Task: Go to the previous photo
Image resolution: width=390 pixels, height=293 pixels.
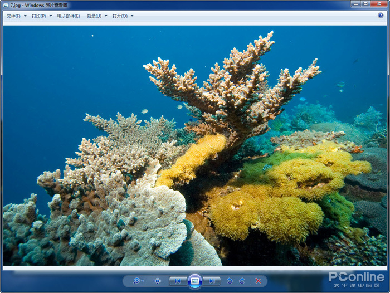Action: [178, 281]
